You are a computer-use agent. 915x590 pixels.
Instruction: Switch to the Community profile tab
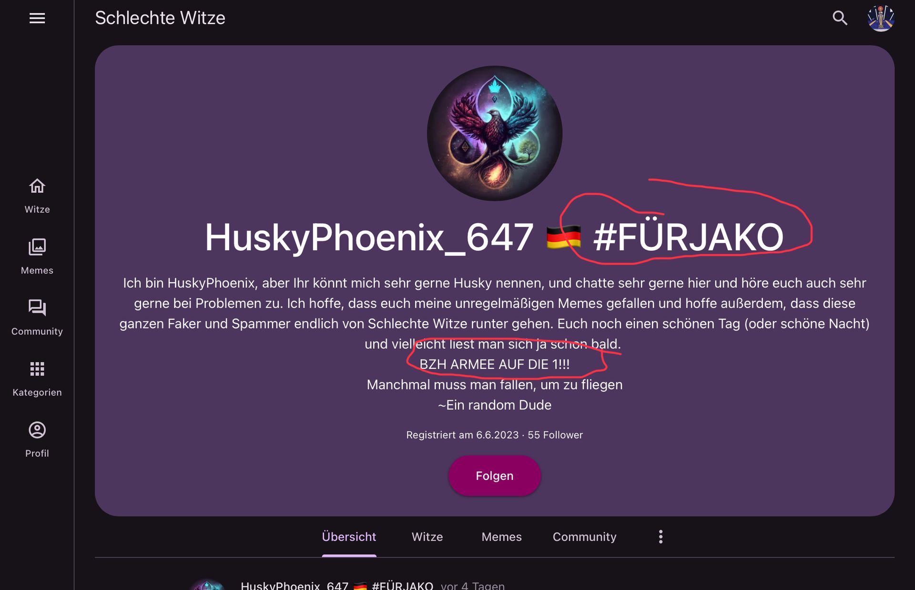click(x=584, y=537)
